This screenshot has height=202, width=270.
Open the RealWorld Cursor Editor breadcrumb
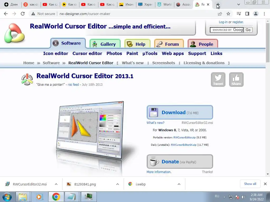[x=91, y=63]
